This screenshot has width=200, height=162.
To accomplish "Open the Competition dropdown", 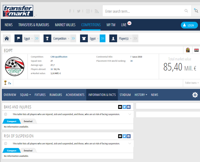I will pos(61,38).
